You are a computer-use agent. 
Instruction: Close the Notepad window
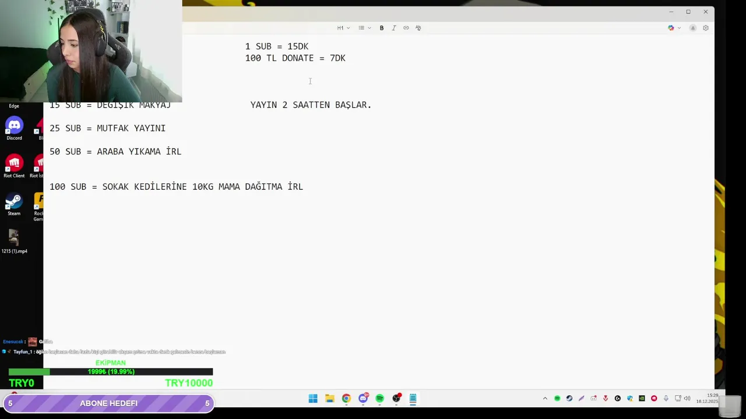click(x=706, y=12)
